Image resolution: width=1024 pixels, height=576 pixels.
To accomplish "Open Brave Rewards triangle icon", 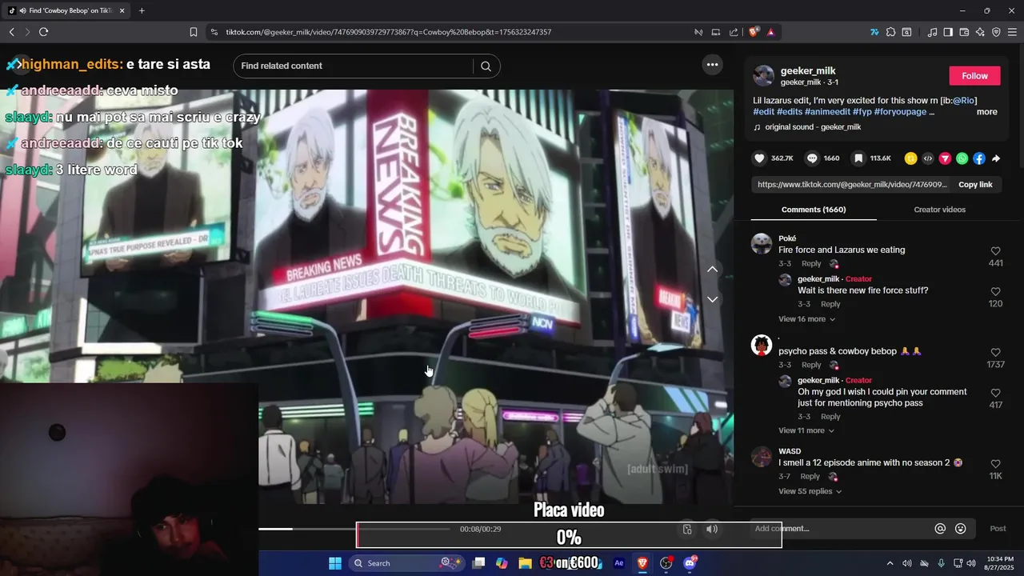I will click(770, 32).
